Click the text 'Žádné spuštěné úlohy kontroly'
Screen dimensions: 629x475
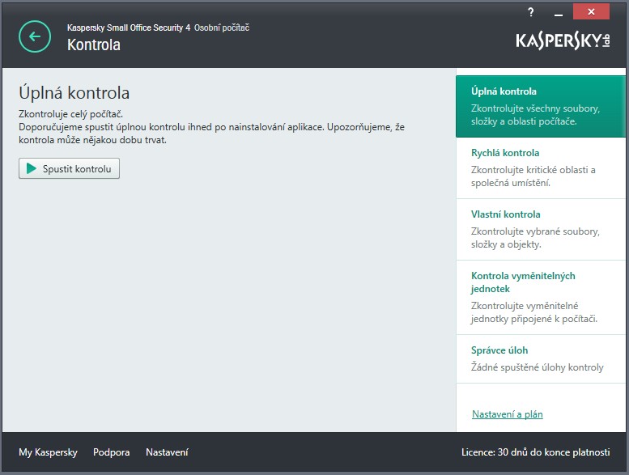click(538, 367)
